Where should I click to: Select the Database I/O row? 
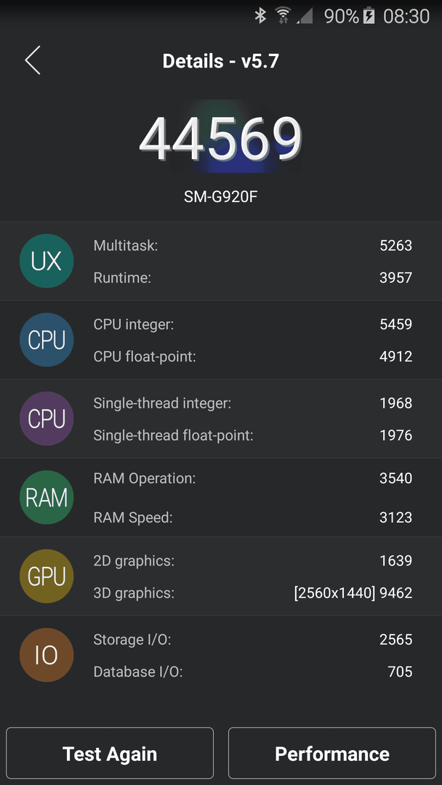[253, 672]
